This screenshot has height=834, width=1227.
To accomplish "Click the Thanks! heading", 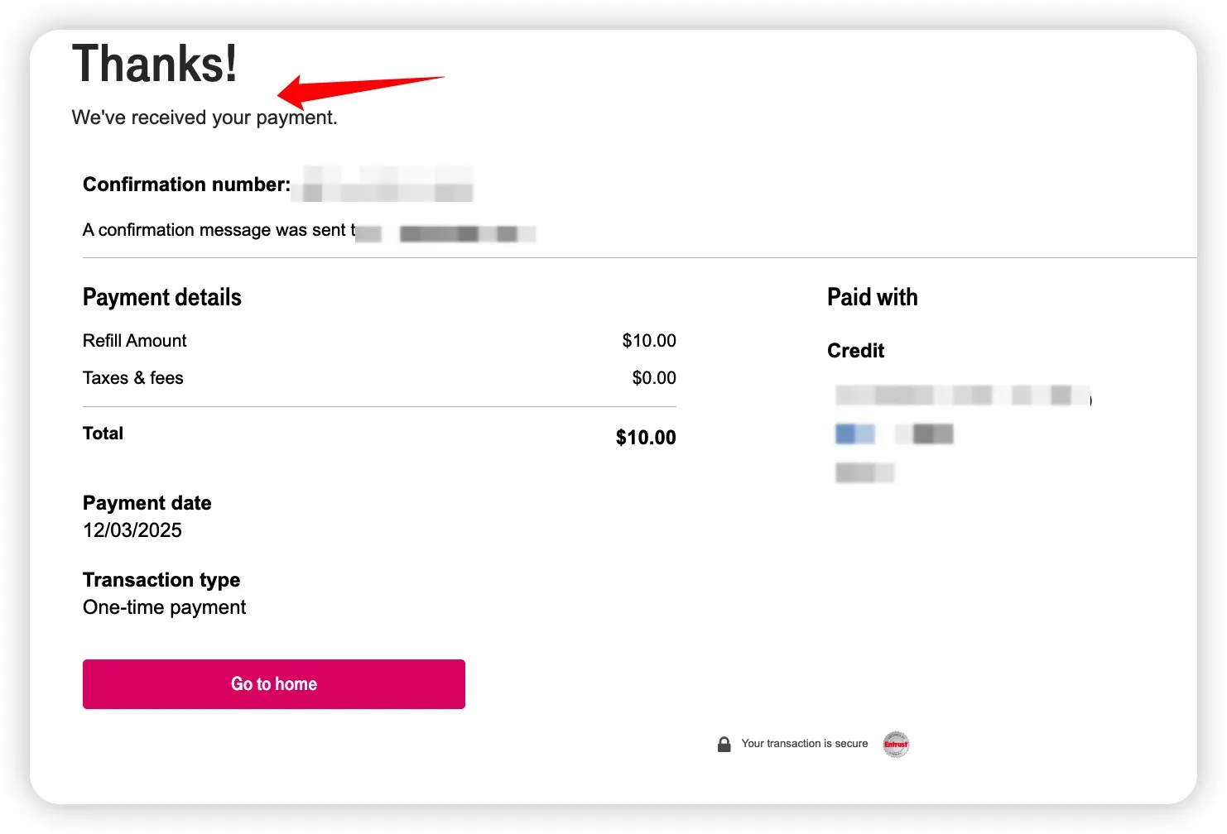I will click(155, 64).
